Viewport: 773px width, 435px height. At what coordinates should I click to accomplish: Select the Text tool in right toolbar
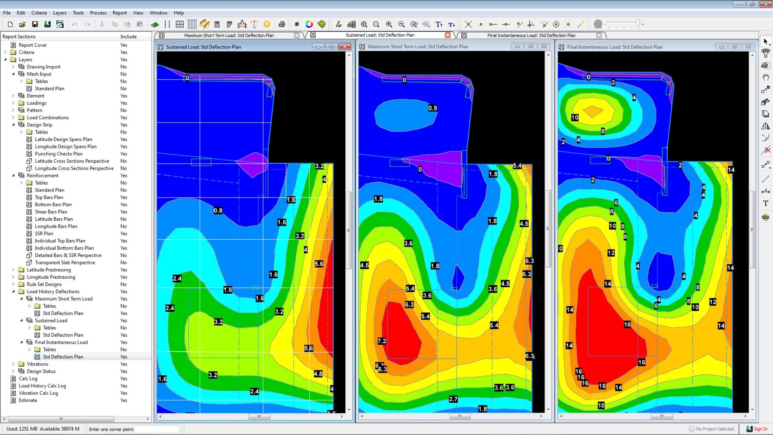click(x=766, y=203)
